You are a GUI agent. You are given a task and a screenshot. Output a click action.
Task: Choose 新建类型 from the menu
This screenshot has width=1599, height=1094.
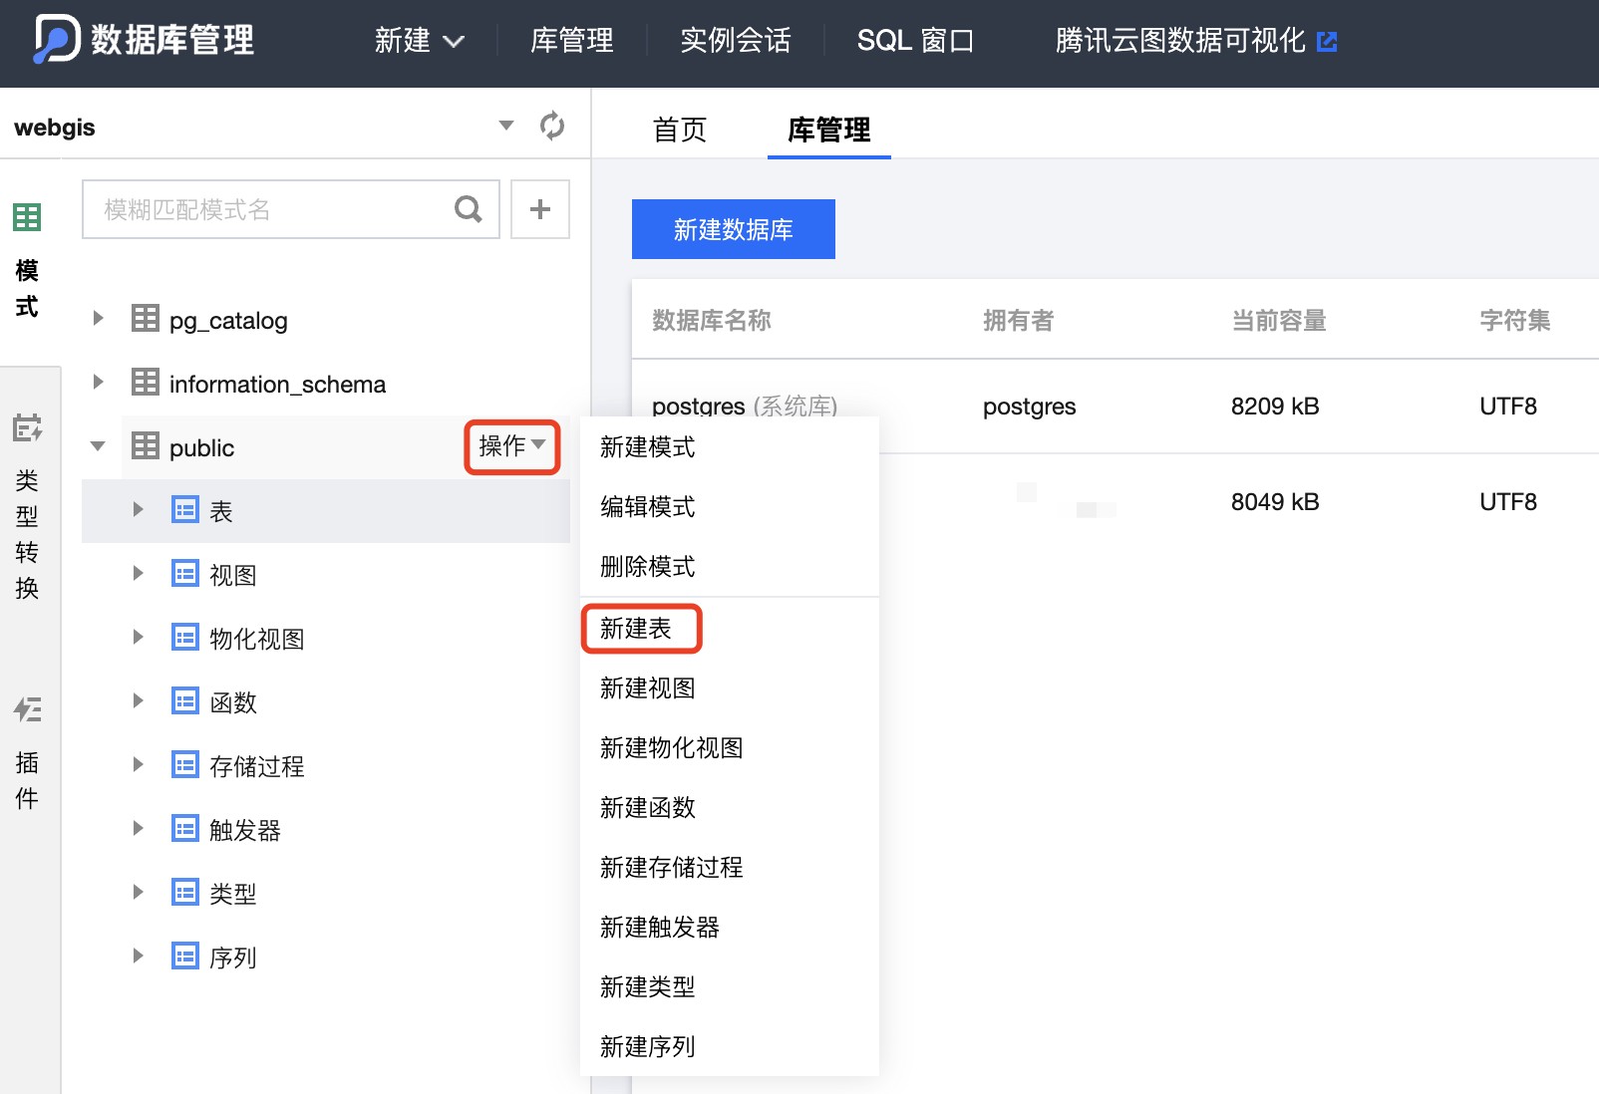coord(730,987)
